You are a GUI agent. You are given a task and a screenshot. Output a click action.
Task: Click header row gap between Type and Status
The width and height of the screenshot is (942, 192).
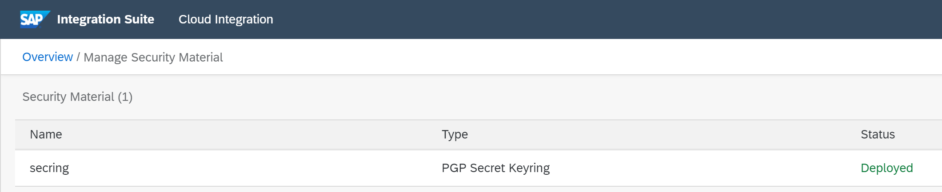click(x=667, y=134)
